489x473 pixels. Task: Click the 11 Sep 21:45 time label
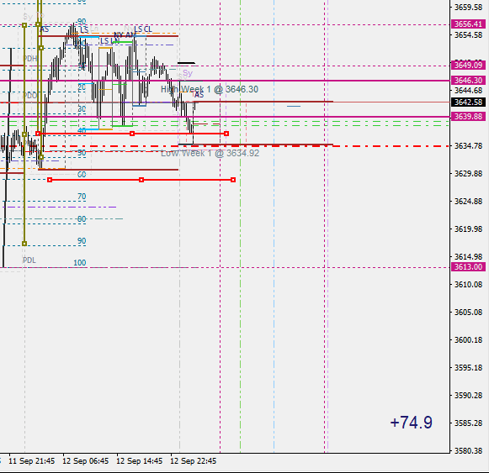pyautogui.click(x=31, y=461)
